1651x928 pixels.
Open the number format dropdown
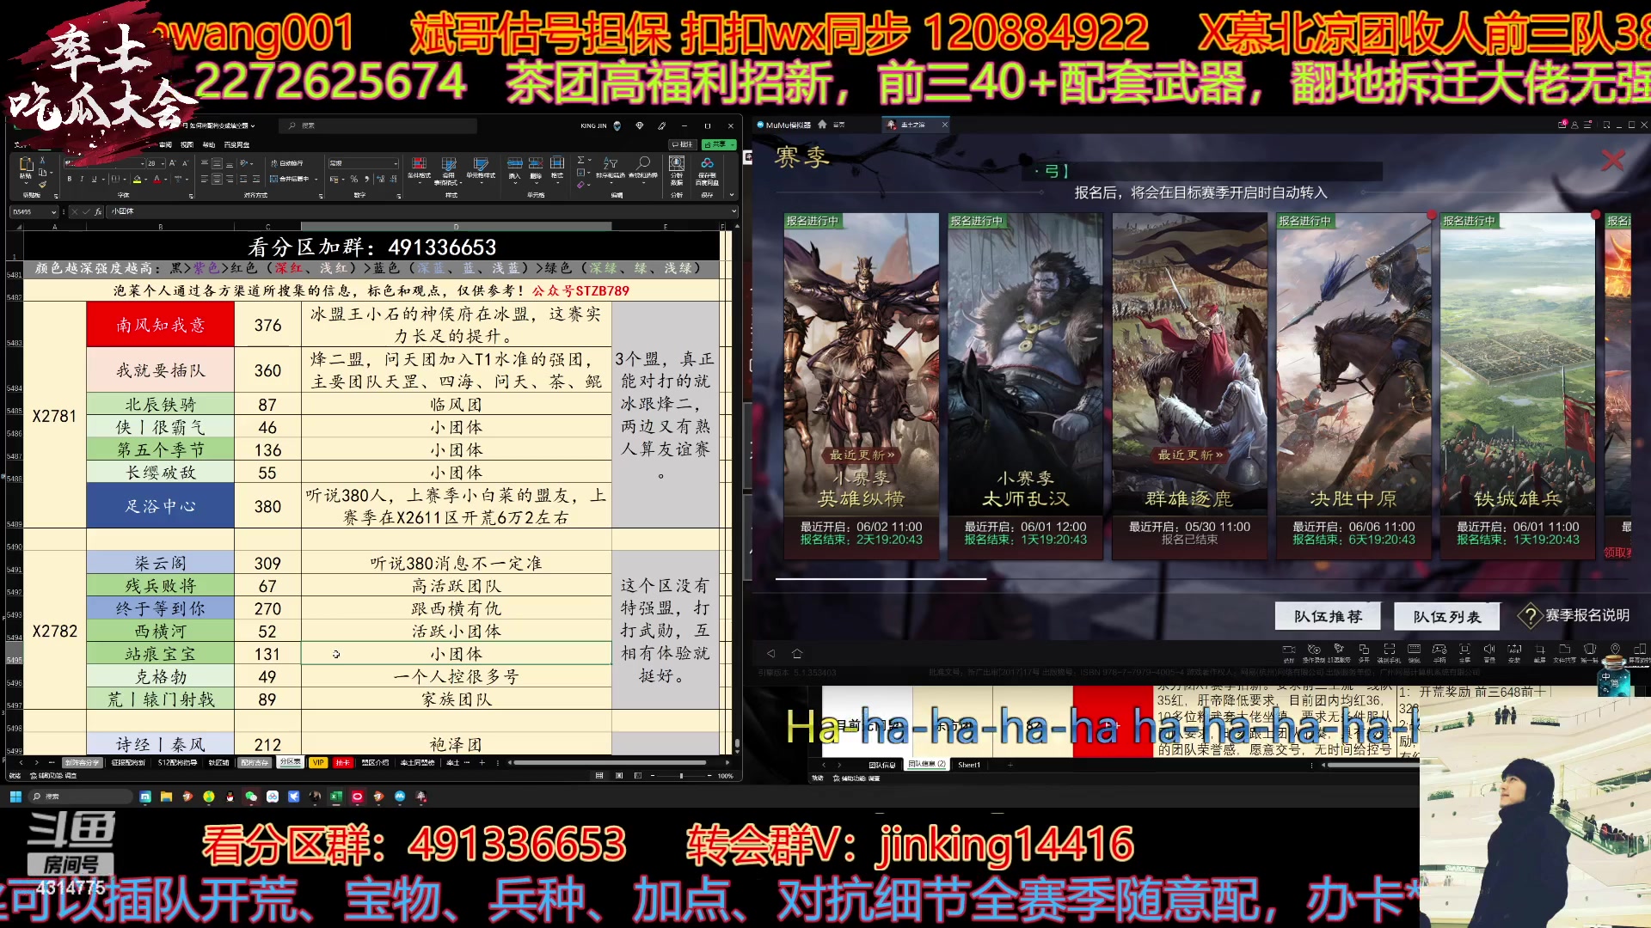pyautogui.click(x=396, y=163)
